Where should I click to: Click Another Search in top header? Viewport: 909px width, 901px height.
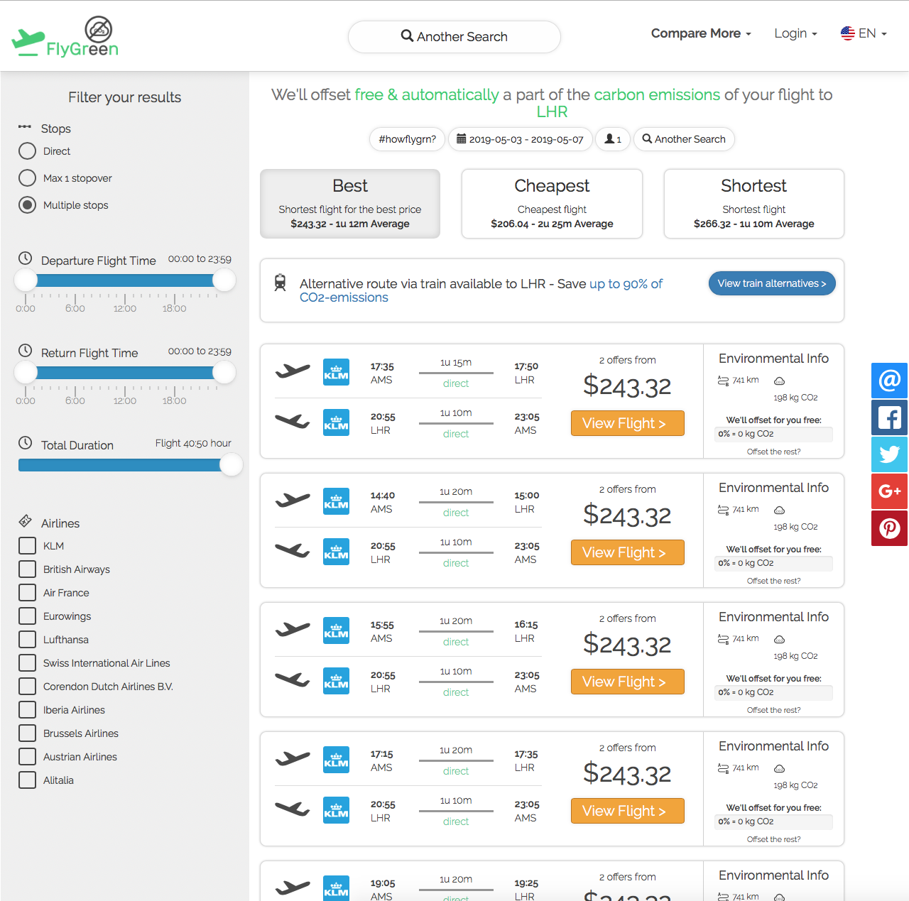point(454,37)
